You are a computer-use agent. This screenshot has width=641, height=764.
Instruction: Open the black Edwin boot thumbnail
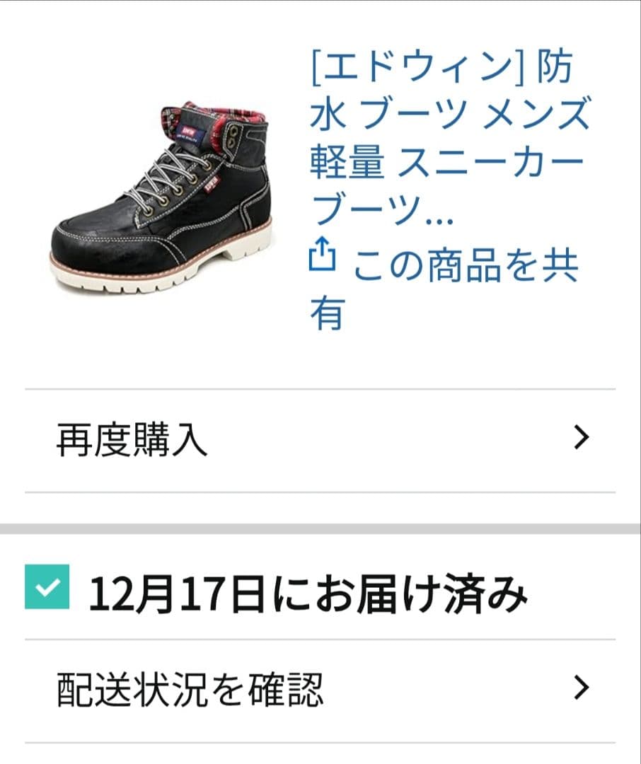[161, 197]
